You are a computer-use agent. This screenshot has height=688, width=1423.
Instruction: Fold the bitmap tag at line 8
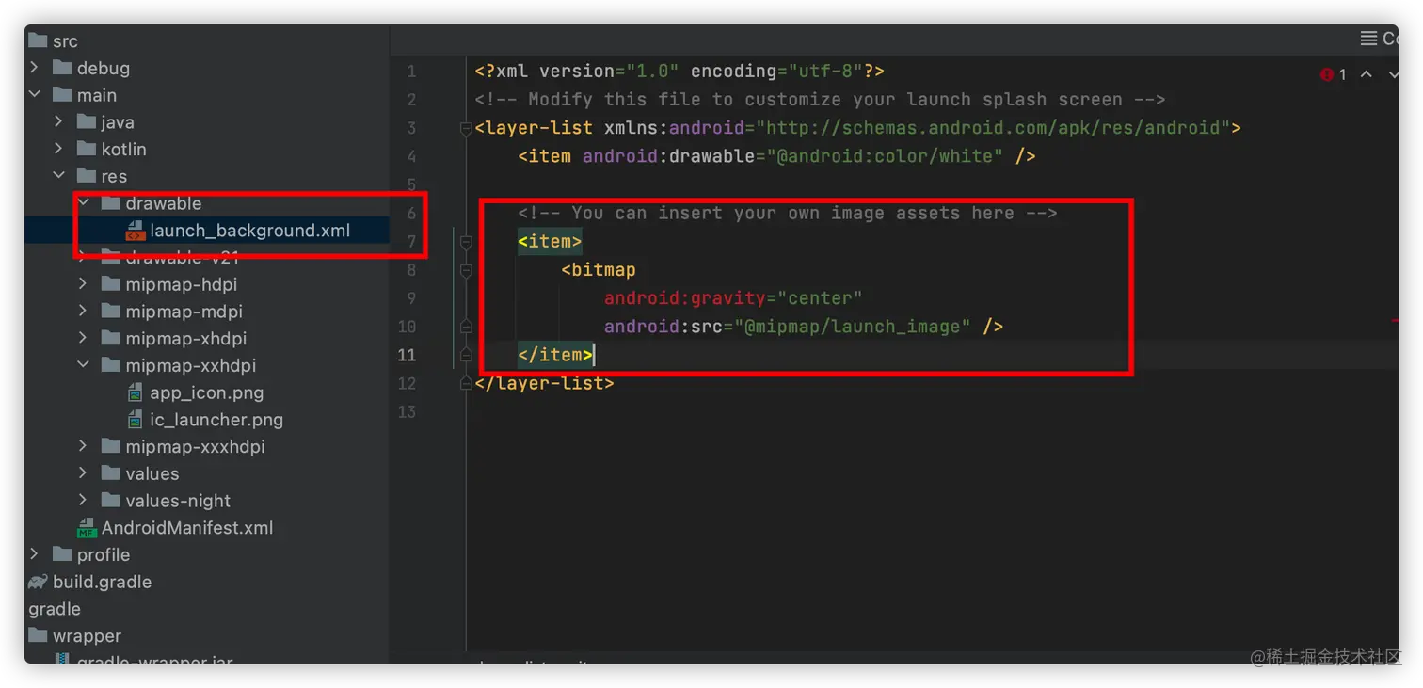click(466, 270)
